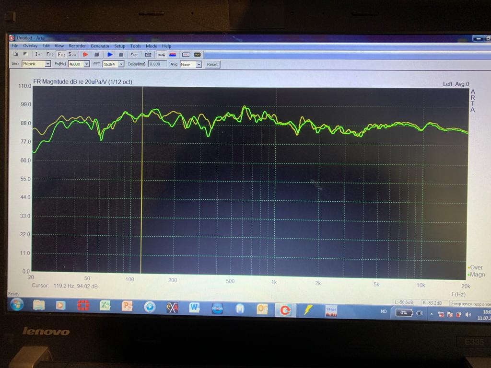Open the Tools menu
Viewport: 491px width, 368px height.
[x=136, y=46]
